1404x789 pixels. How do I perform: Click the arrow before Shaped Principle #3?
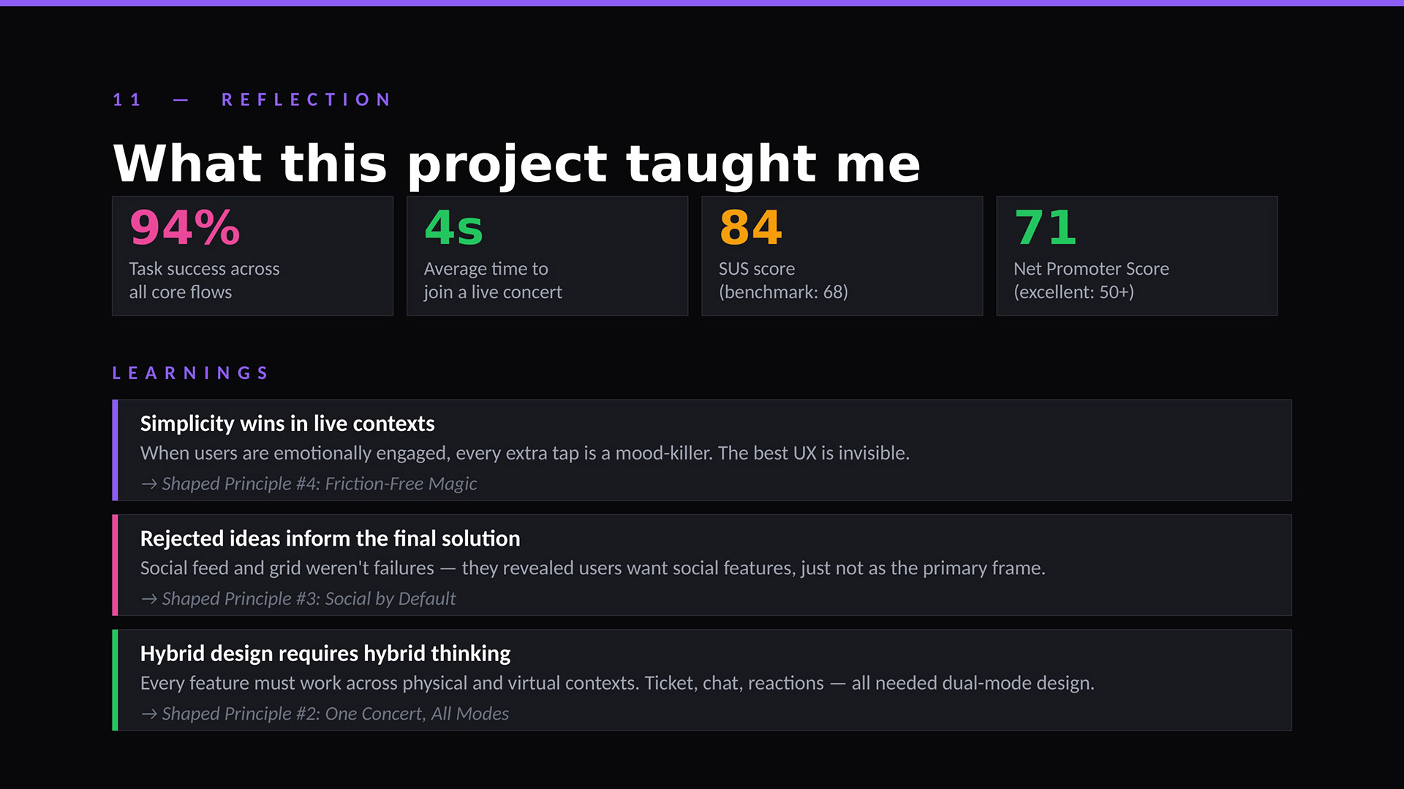pyautogui.click(x=149, y=599)
